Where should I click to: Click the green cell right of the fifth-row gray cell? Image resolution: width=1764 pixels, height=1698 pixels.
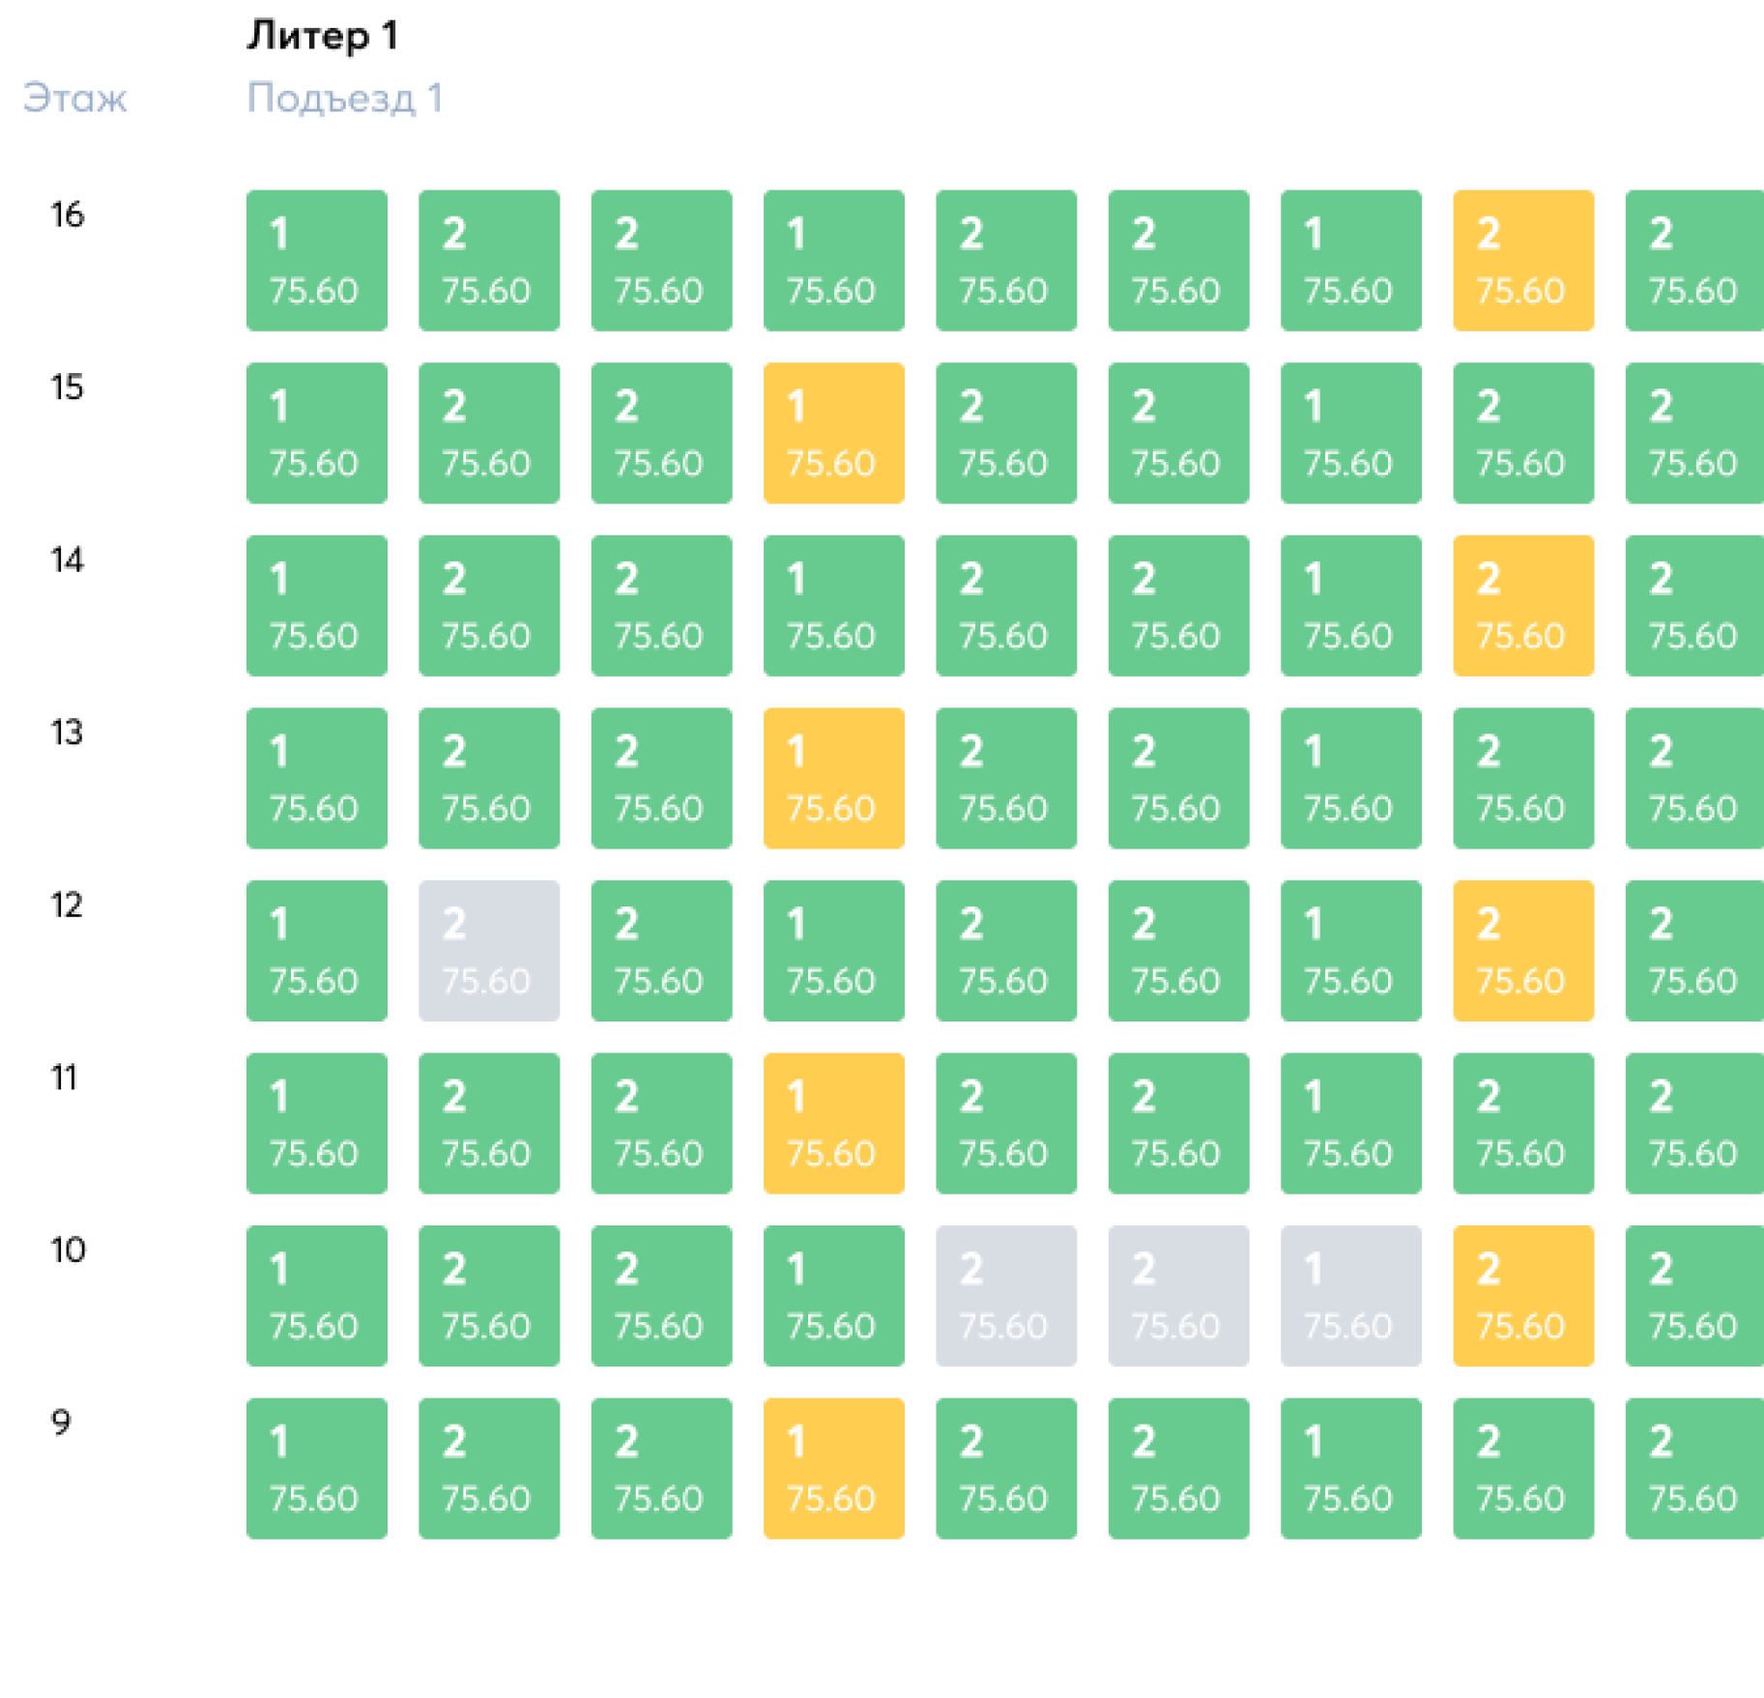coord(661,950)
